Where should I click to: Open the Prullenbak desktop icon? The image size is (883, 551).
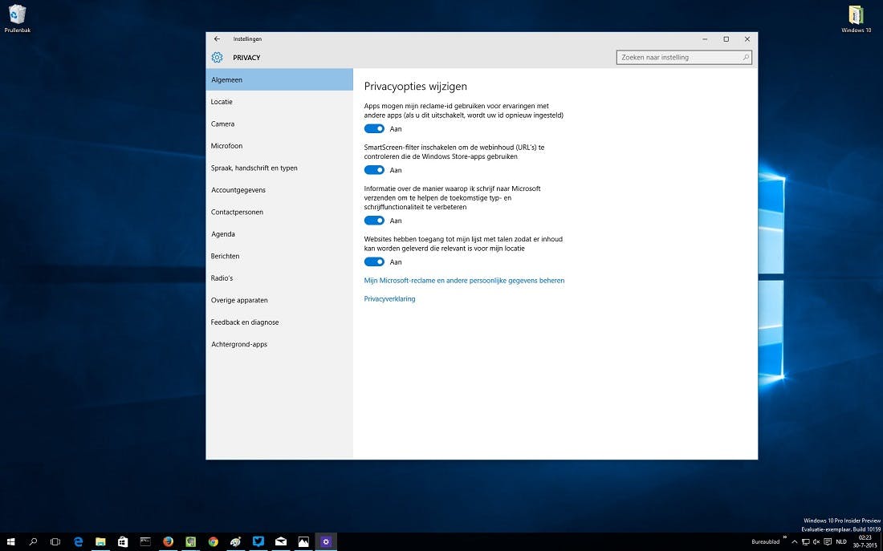click(17, 15)
